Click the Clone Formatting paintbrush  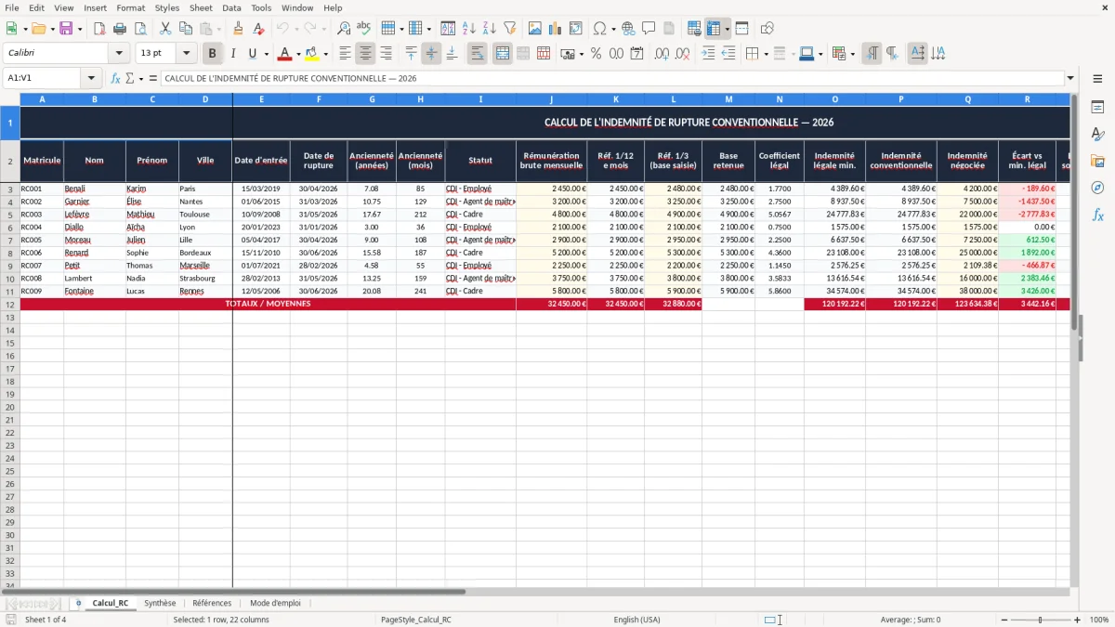tap(239, 29)
